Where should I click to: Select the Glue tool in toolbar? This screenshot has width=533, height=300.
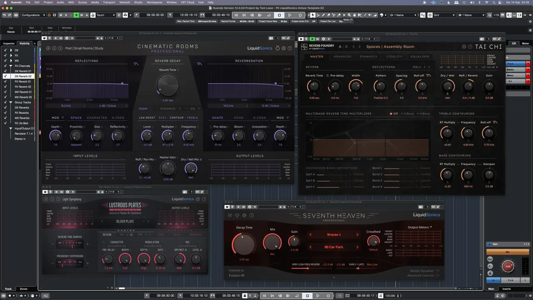point(339,15)
